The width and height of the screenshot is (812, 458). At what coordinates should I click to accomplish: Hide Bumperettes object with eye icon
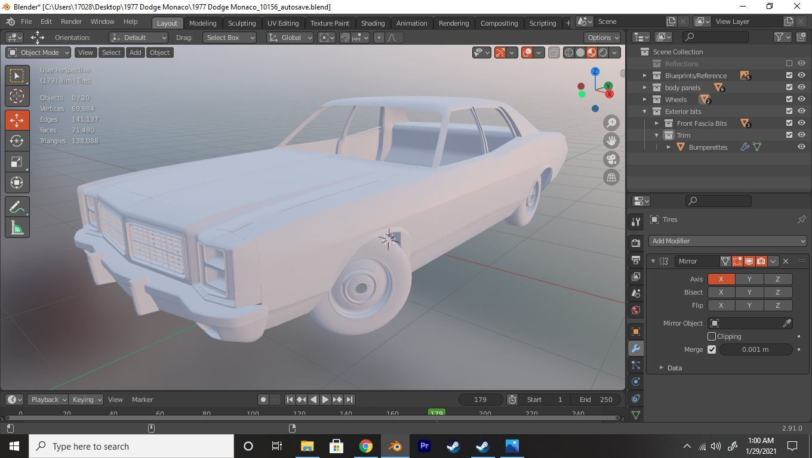801,147
